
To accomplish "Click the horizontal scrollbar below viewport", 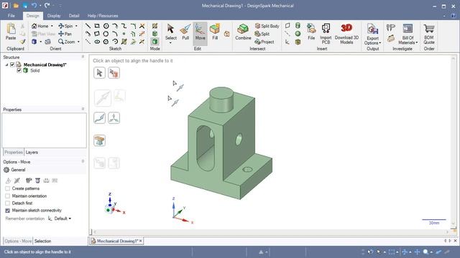I will (271, 232).
